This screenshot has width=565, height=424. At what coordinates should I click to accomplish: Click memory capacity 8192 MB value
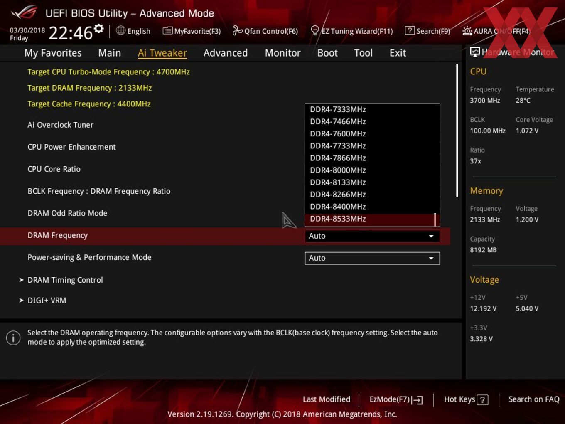click(x=483, y=250)
